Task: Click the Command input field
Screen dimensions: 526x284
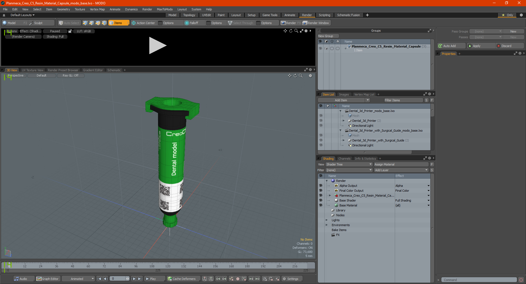Action: pos(479,280)
